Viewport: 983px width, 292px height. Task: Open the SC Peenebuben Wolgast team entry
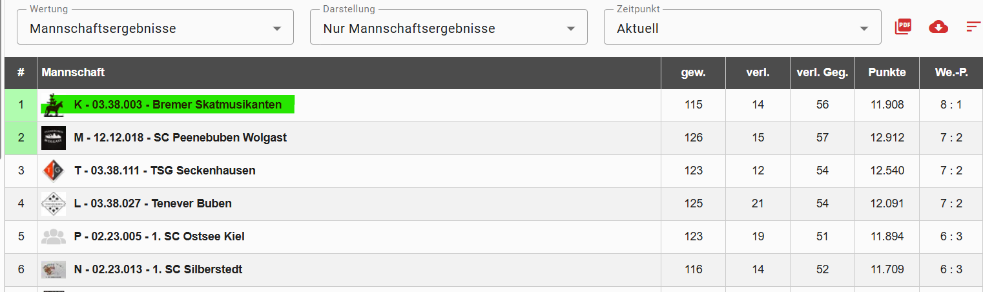[x=180, y=138]
